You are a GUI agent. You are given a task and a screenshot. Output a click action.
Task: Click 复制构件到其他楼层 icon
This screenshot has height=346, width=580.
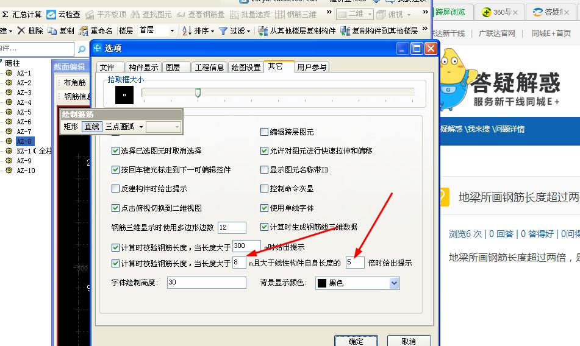pos(345,31)
